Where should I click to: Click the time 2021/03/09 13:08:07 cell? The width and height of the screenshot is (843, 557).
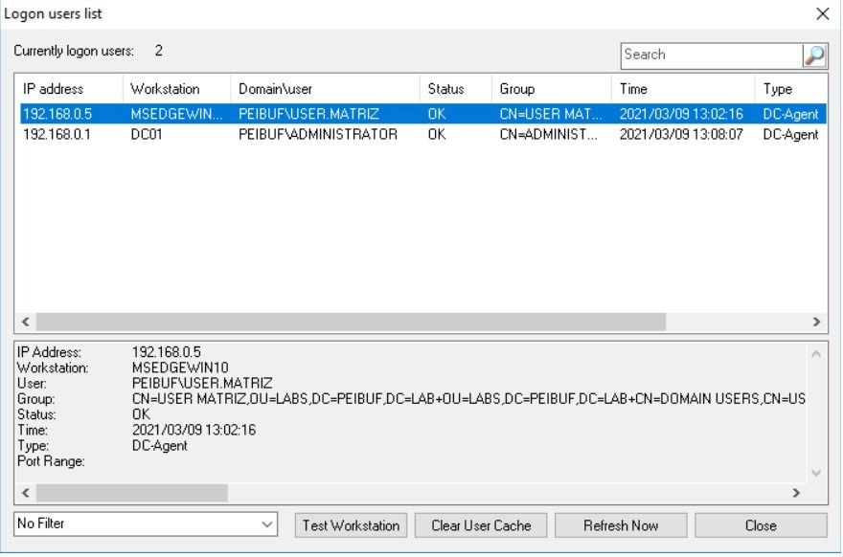[681, 134]
